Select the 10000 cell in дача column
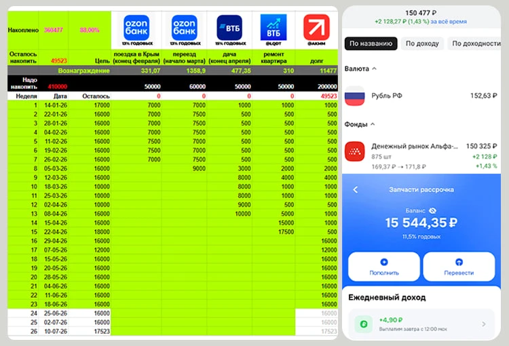509x346 pixels. point(229,214)
